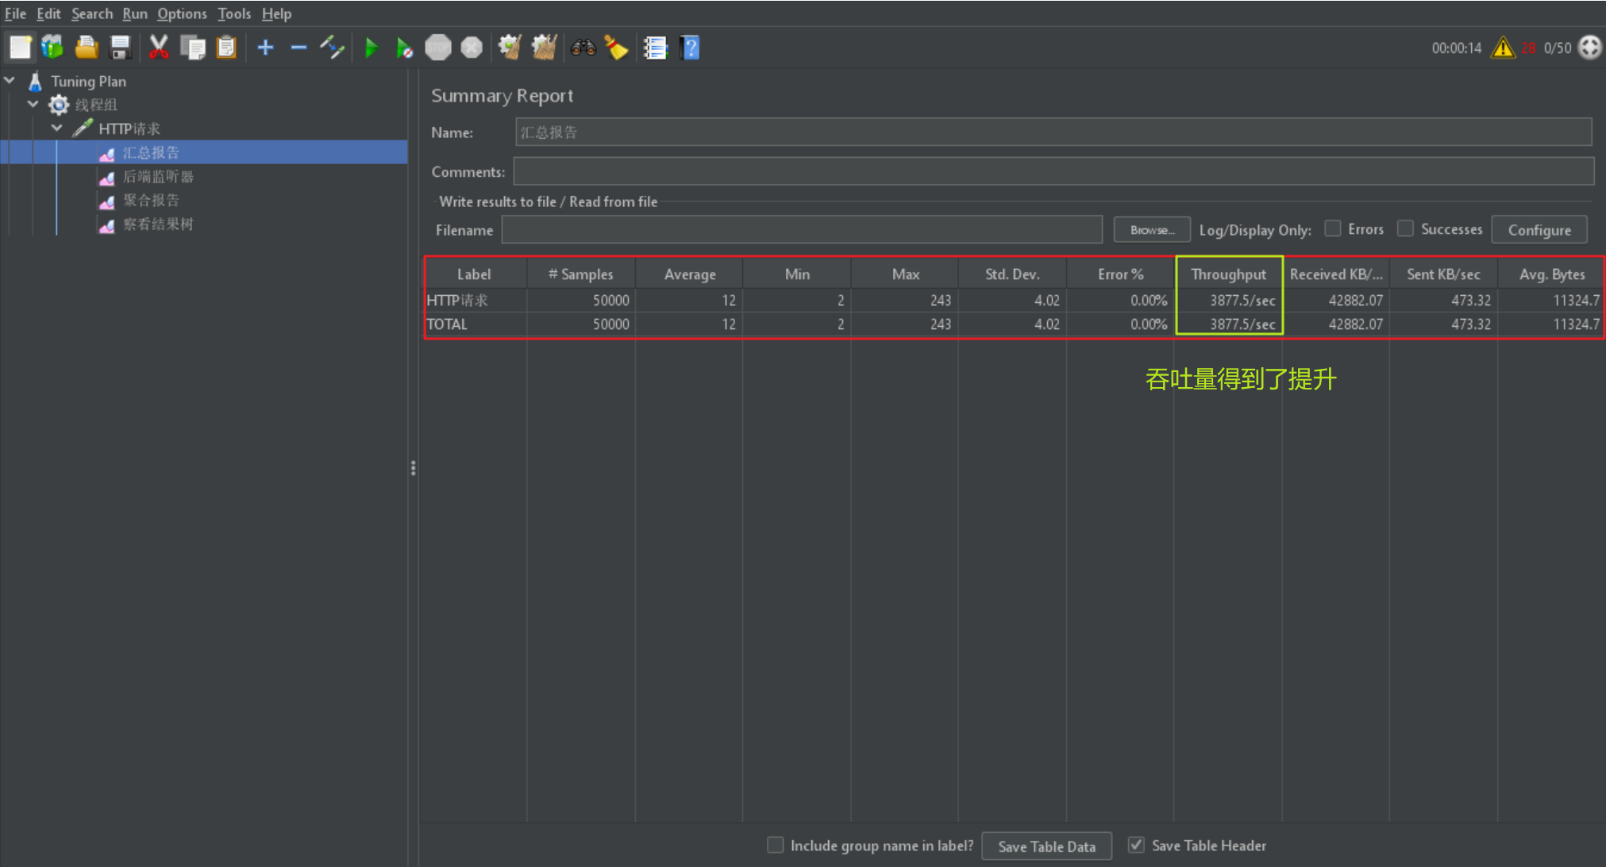1606x867 pixels.
Task: Click Save Table Data button
Action: tap(1046, 846)
